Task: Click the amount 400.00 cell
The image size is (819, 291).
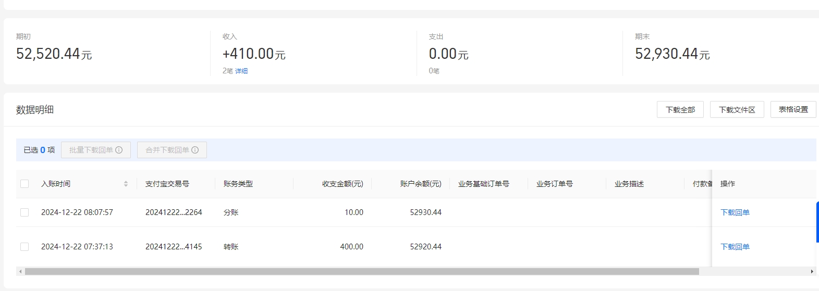Action: 352,247
